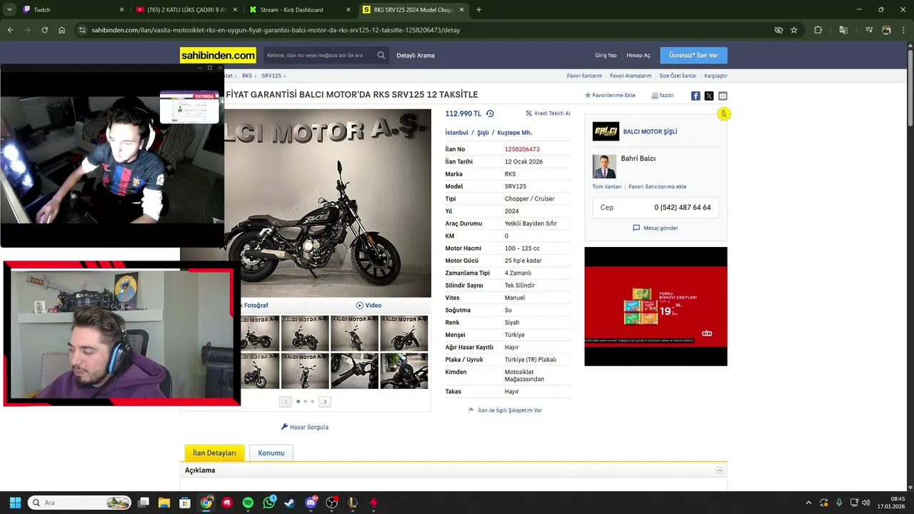914x514 pixels.
Task: Click the Google Translate extension icon
Action: 843,30
